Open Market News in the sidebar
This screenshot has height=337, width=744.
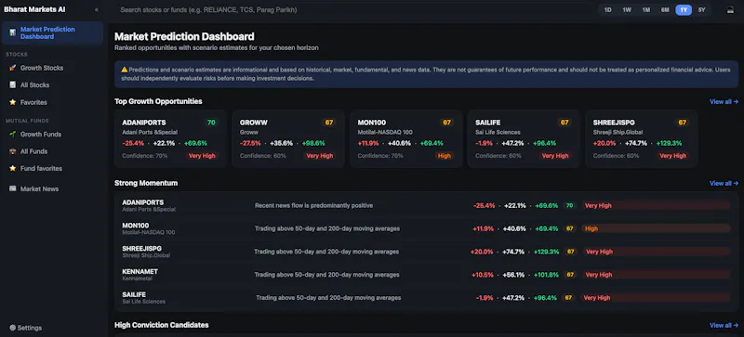click(x=52, y=188)
